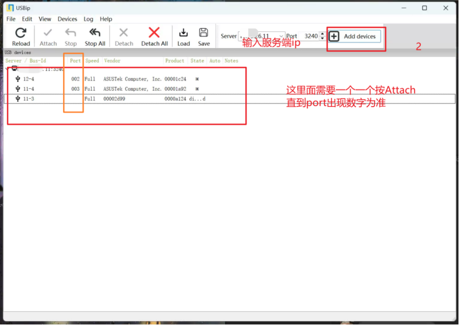This screenshot has width=459, height=325.
Task: Collapse the server tree node
Action: pyautogui.click(x=7, y=69)
